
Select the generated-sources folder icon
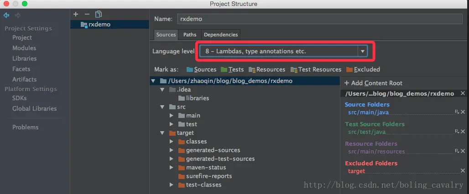[181, 150]
